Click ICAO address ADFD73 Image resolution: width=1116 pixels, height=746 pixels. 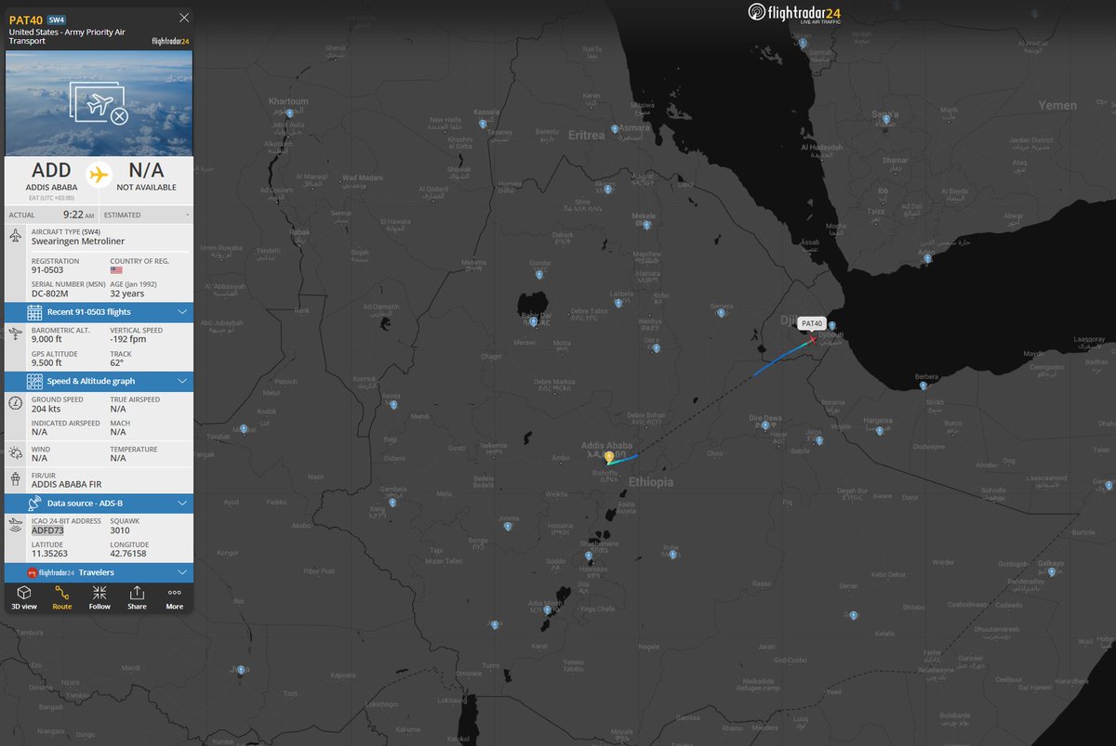tap(48, 530)
